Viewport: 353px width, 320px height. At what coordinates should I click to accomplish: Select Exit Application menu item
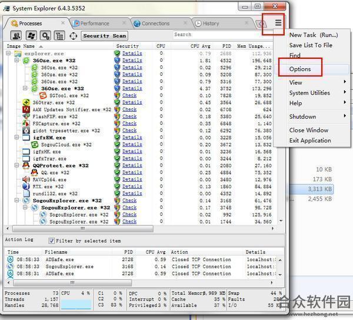tap(312, 141)
